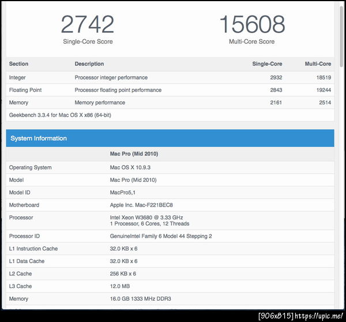The width and height of the screenshot is (346, 322).
Task: Click the 'Single-Core Score' label
Action: (x=88, y=42)
